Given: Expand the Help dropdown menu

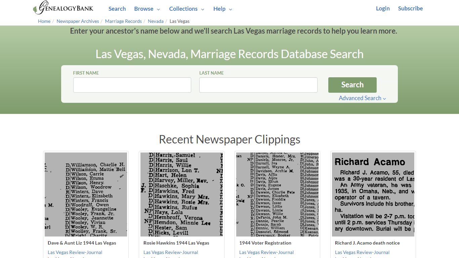Looking at the screenshot, I should tap(222, 9).
